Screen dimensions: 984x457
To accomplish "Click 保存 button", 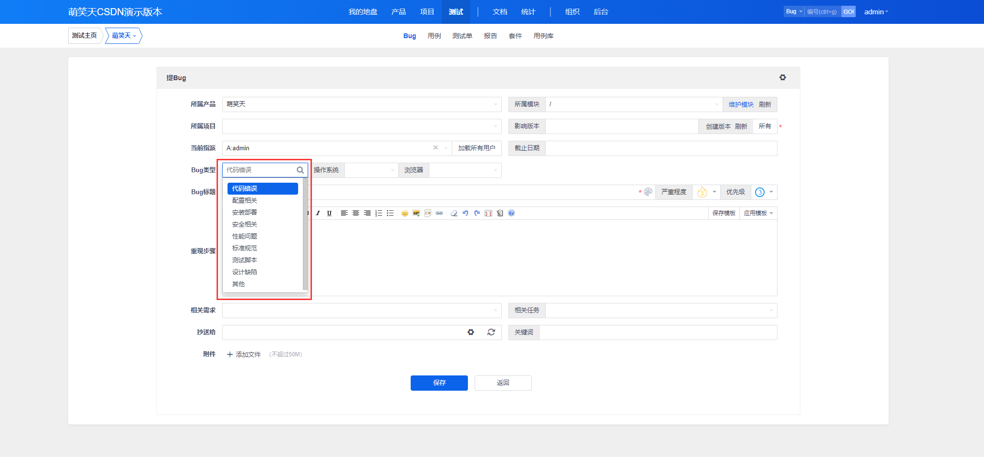I will coord(439,383).
